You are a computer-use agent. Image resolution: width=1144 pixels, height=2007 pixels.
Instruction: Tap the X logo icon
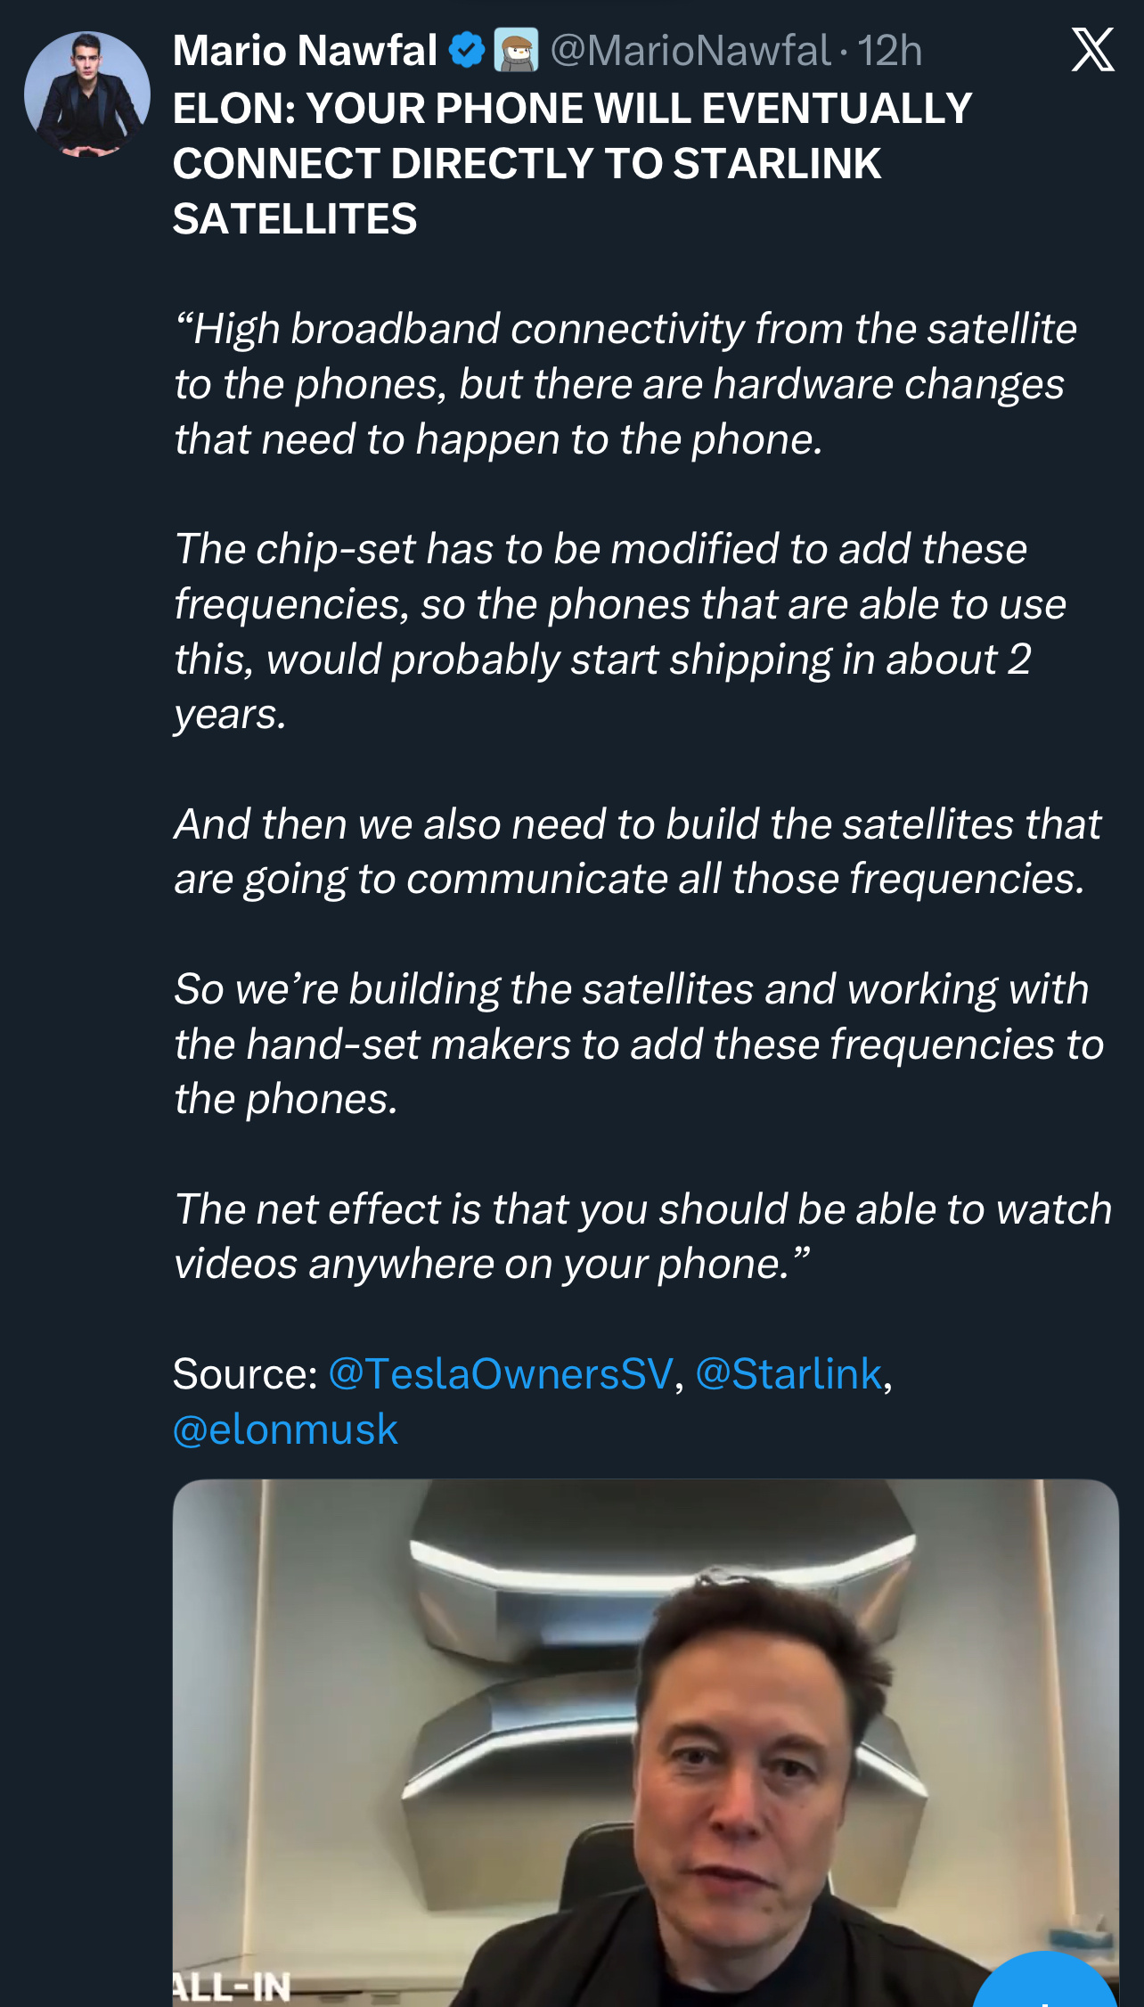tap(1092, 50)
